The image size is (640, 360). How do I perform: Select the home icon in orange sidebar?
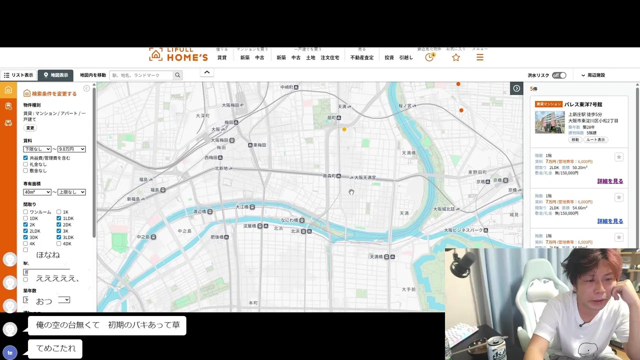tap(8, 90)
